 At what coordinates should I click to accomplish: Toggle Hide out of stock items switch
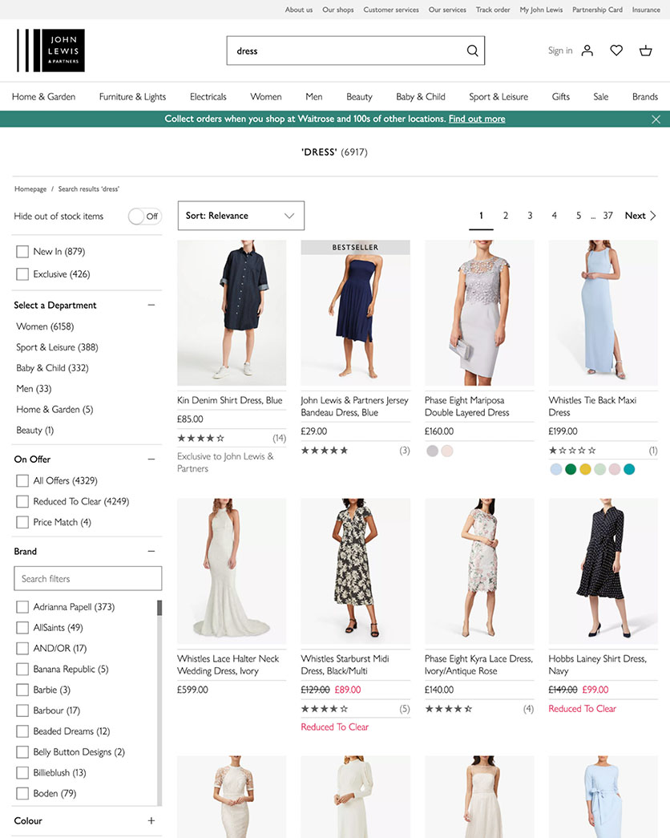(144, 216)
